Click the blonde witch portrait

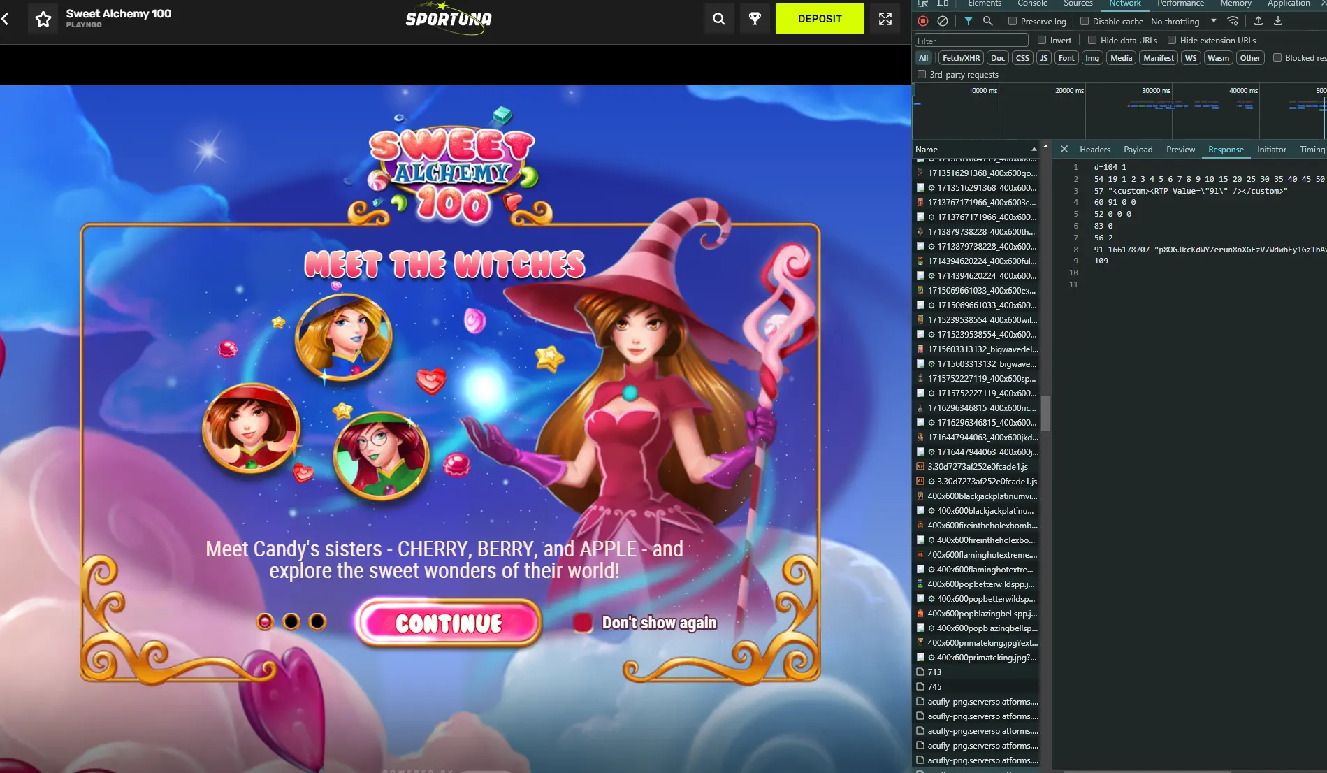point(343,336)
